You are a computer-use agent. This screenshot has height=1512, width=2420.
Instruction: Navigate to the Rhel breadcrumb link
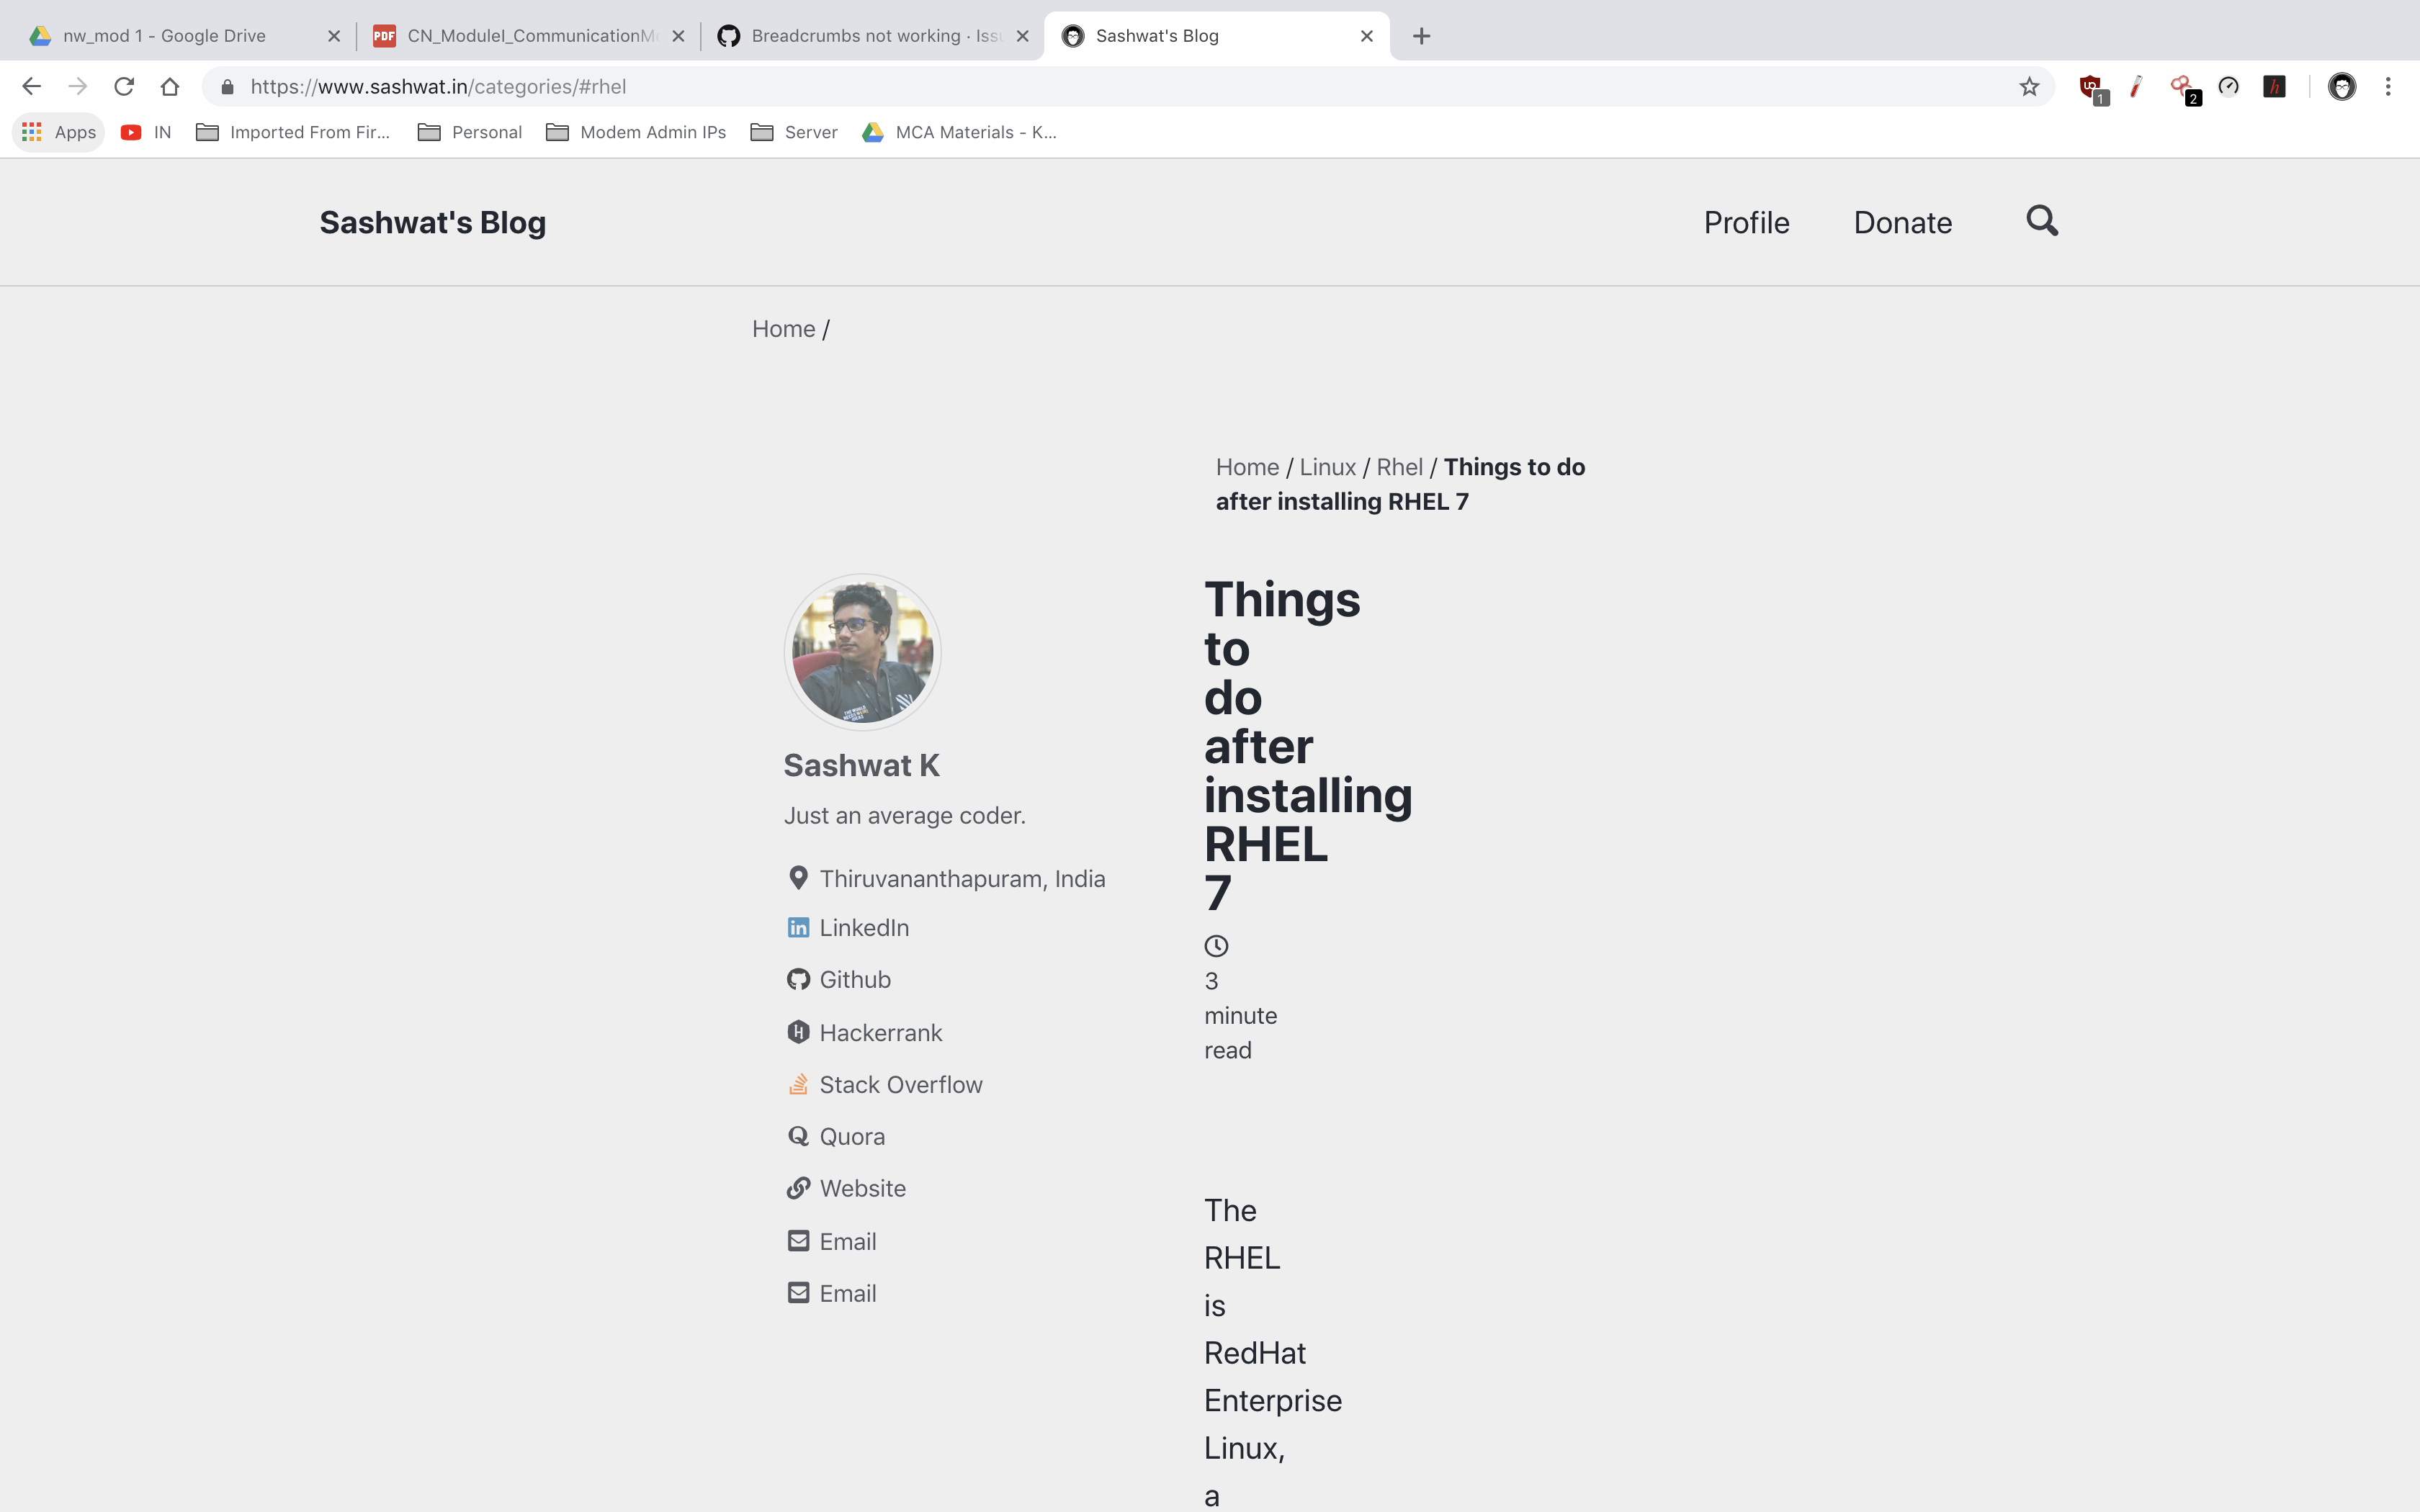1399,466
